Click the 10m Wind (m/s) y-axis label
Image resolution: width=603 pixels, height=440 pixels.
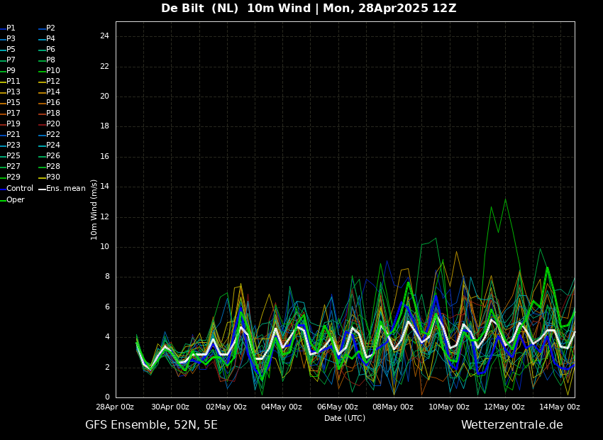pyautogui.click(x=94, y=209)
